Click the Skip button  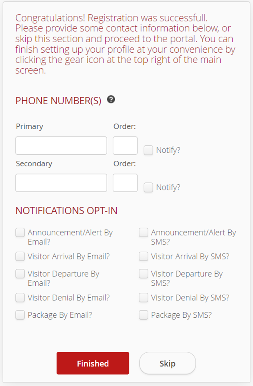[167, 363]
